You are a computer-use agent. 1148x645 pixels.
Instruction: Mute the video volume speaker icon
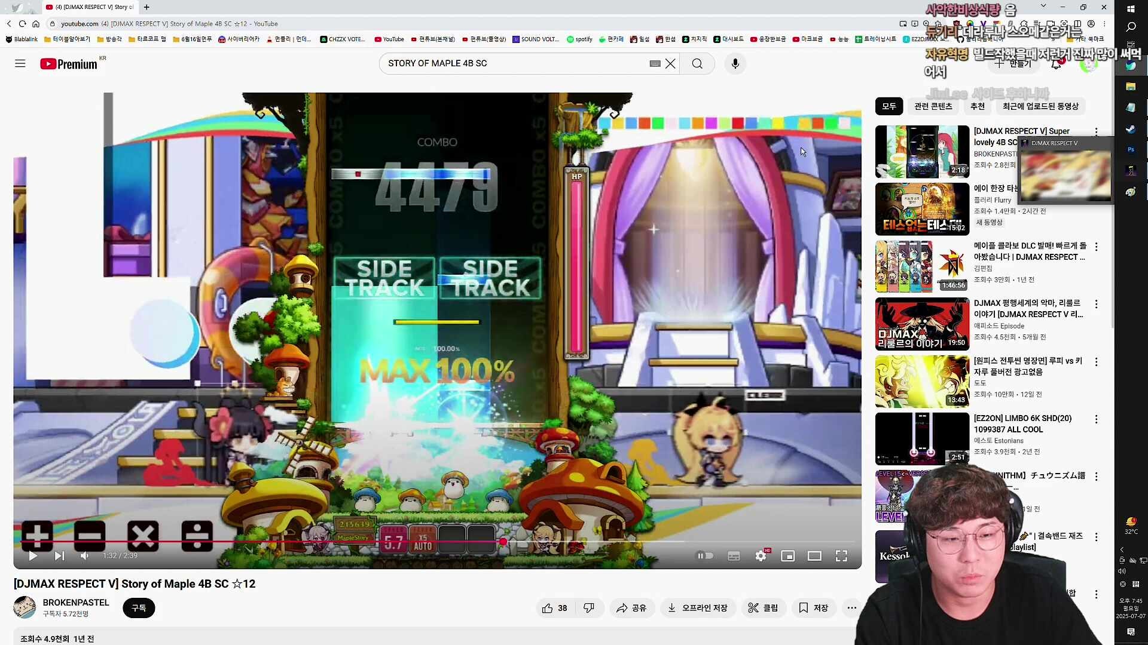[85, 556]
